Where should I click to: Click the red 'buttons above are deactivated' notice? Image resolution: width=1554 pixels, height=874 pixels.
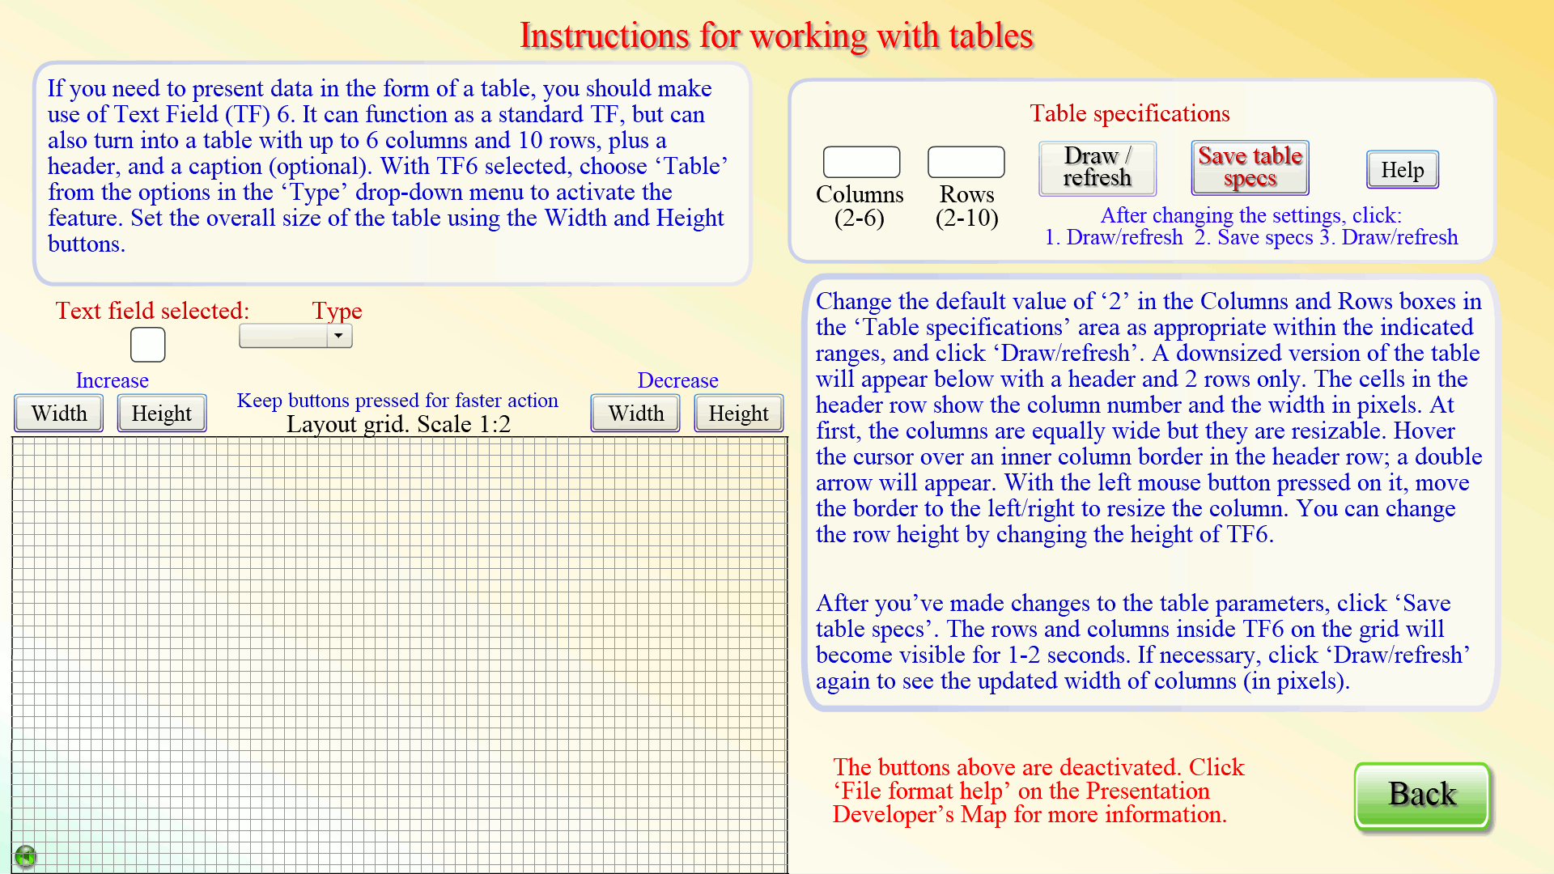point(1038,791)
